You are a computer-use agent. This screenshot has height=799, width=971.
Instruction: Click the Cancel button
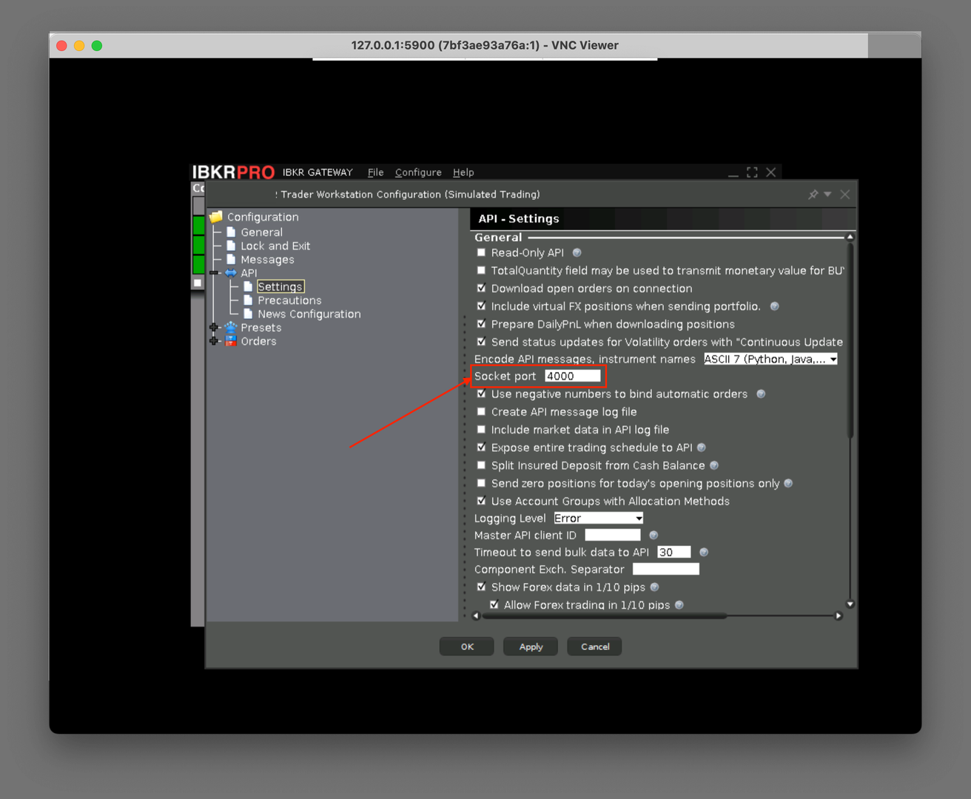595,647
